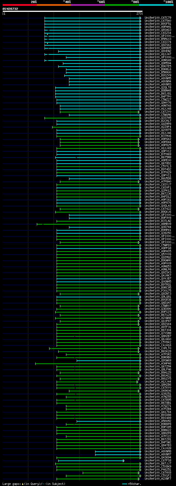Select the UniRef100_B6T5N9 label
The height and width of the screenshot is (486, 176).
click(158, 157)
